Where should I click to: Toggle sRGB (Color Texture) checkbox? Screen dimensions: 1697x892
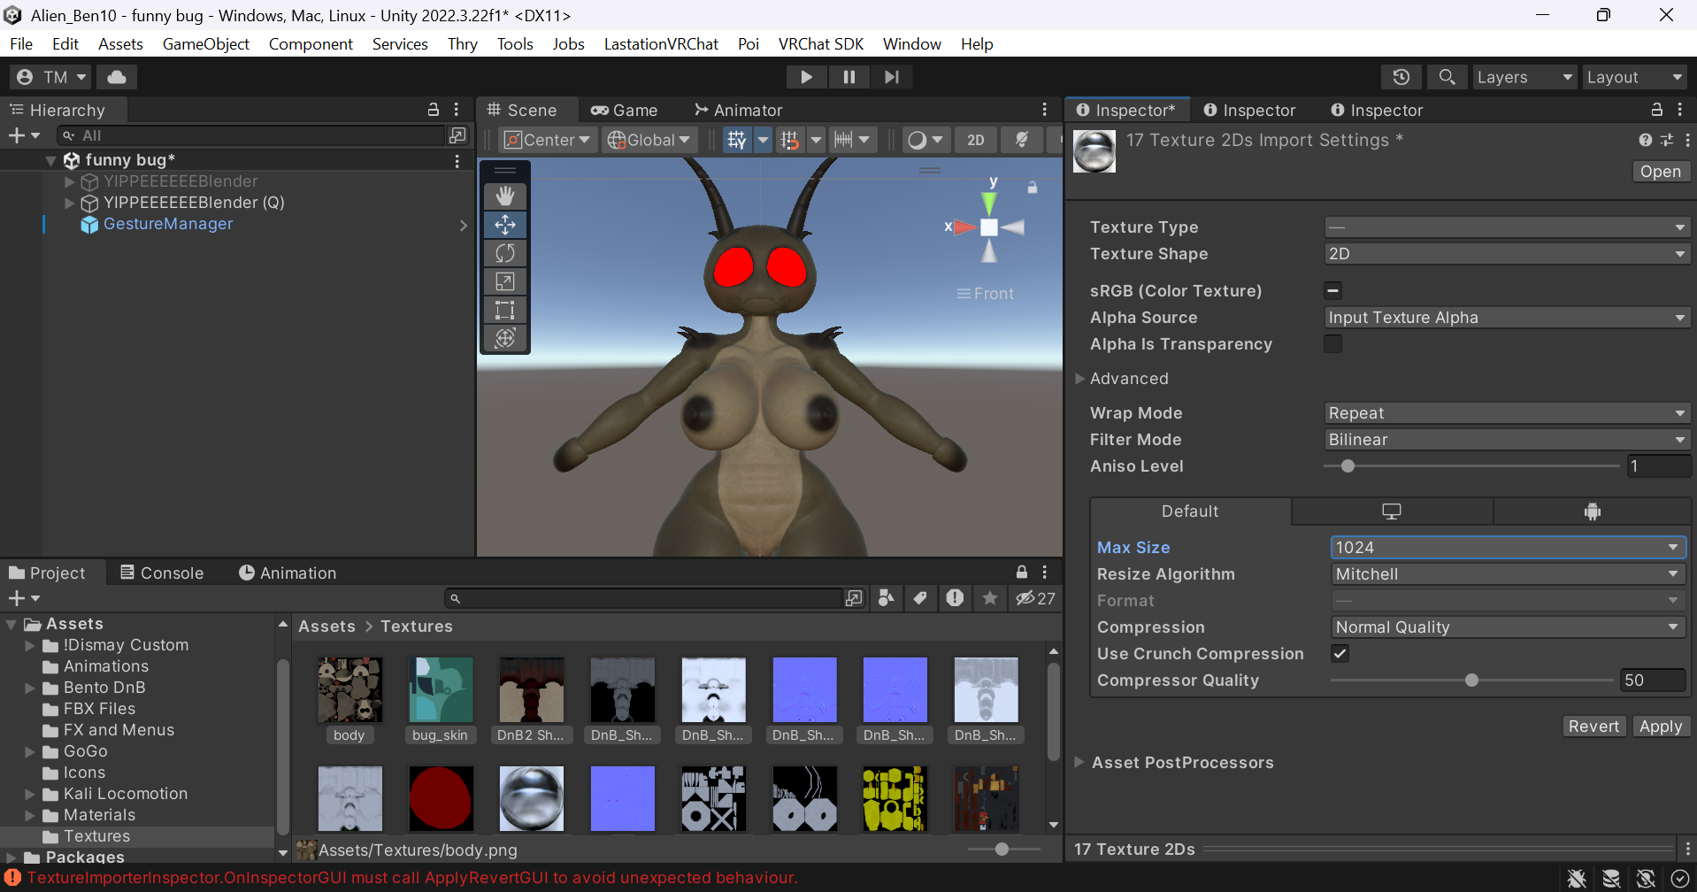1333,290
